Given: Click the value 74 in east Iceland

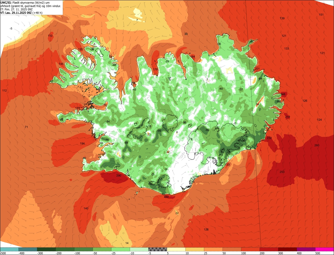Looking at the screenshot, I should (x=257, y=104).
